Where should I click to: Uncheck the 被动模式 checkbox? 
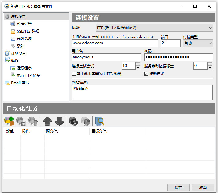(x=146, y=74)
